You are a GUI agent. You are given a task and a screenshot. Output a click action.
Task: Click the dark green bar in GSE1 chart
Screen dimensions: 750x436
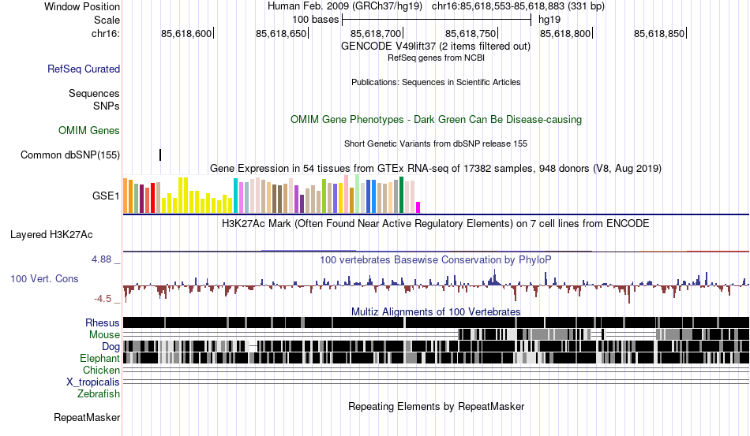[x=401, y=195]
